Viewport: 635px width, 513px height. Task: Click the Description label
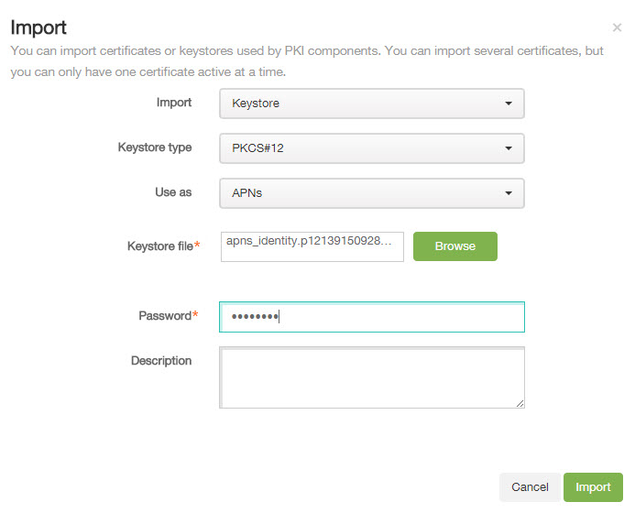click(161, 361)
